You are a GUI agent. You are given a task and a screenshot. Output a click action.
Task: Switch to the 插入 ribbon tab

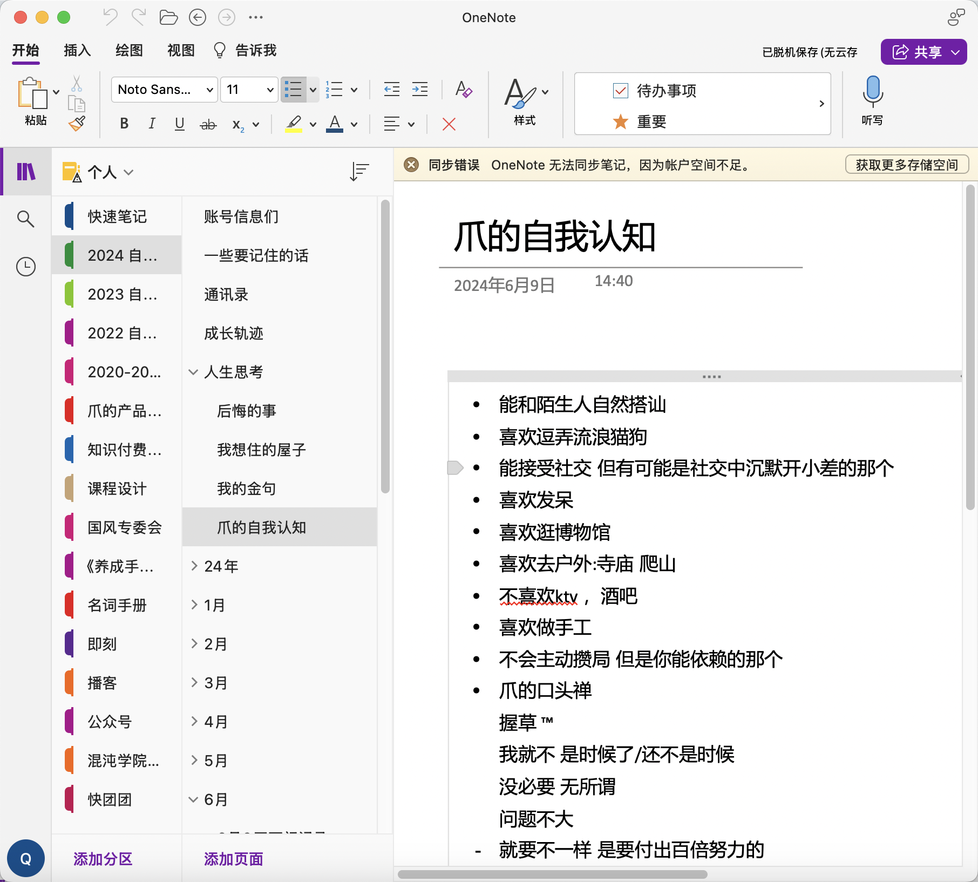click(77, 51)
